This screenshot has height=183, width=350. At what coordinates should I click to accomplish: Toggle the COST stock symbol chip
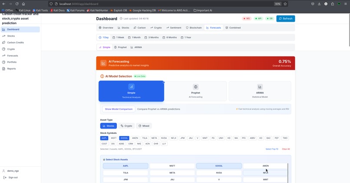104,144
